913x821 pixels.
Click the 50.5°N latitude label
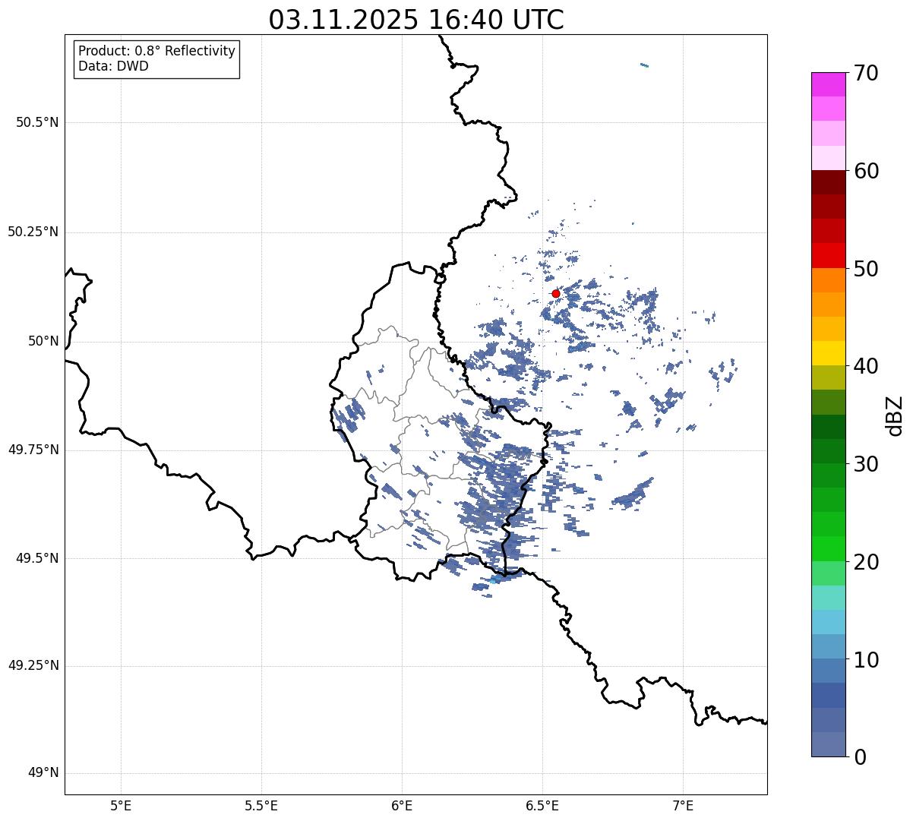tap(38, 122)
